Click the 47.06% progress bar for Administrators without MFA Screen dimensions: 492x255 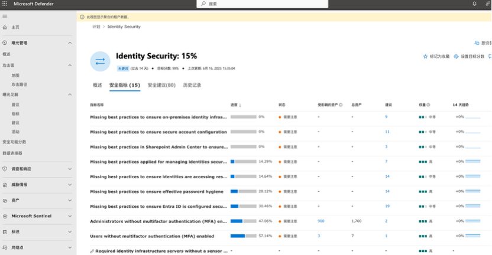point(244,221)
